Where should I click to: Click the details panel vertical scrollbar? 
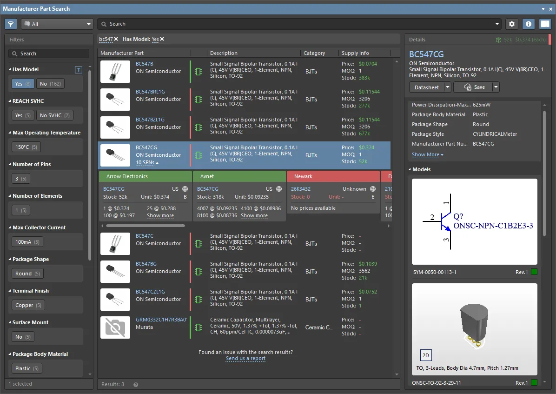[544, 173]
